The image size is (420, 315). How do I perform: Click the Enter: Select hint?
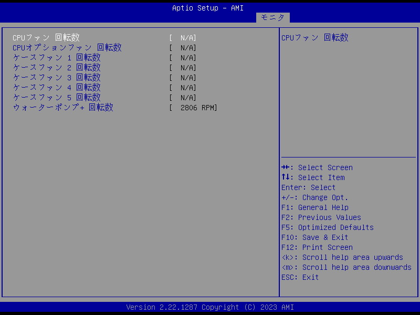pyautogui.click(x=308, y=187)
